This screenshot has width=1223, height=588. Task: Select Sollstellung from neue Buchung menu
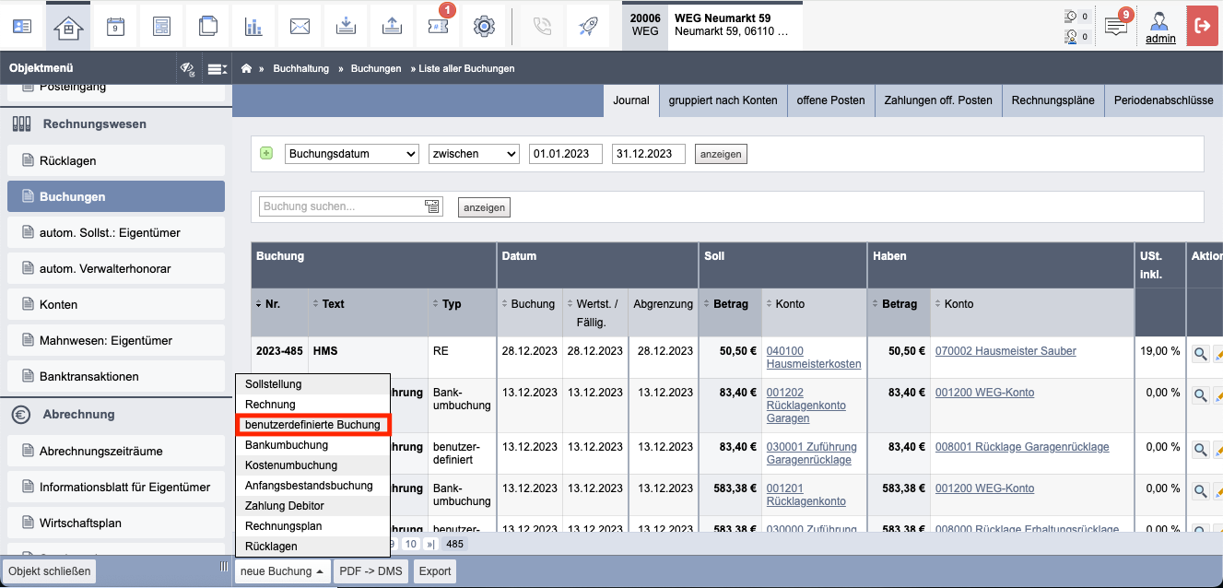click(x=312, y=384)
